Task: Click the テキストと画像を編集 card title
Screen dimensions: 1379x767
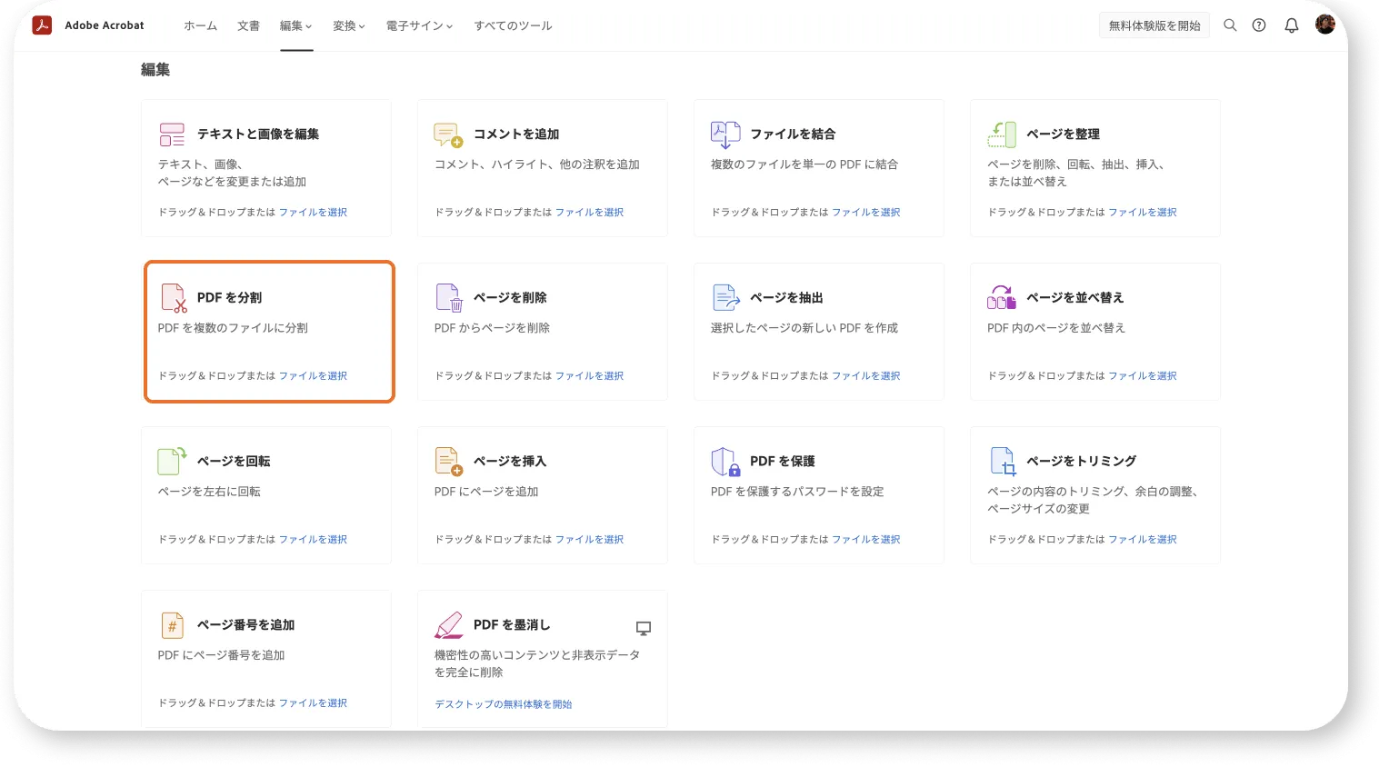Action: click(258, 134)
